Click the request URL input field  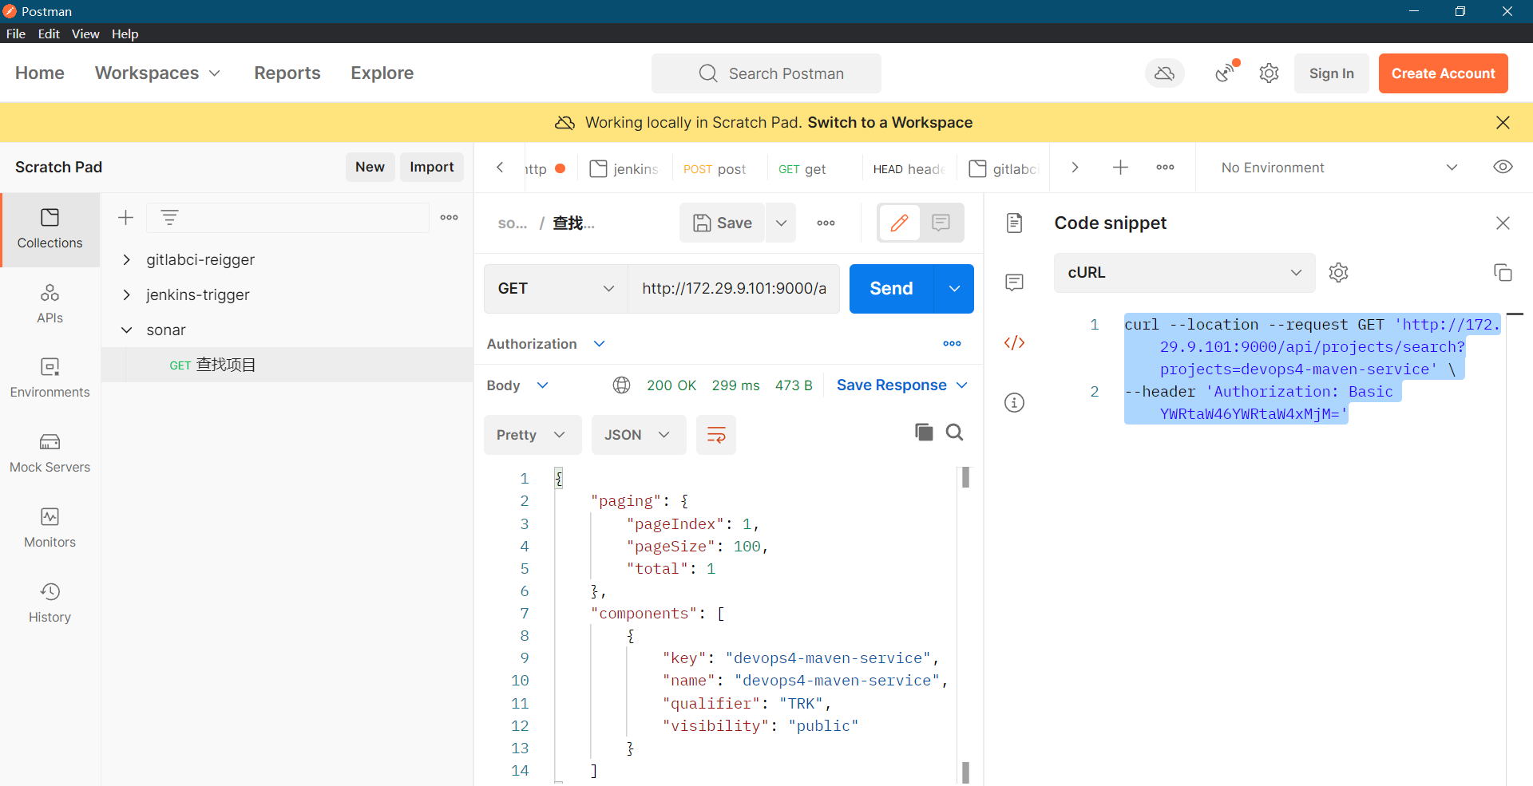tap(734, 289)
